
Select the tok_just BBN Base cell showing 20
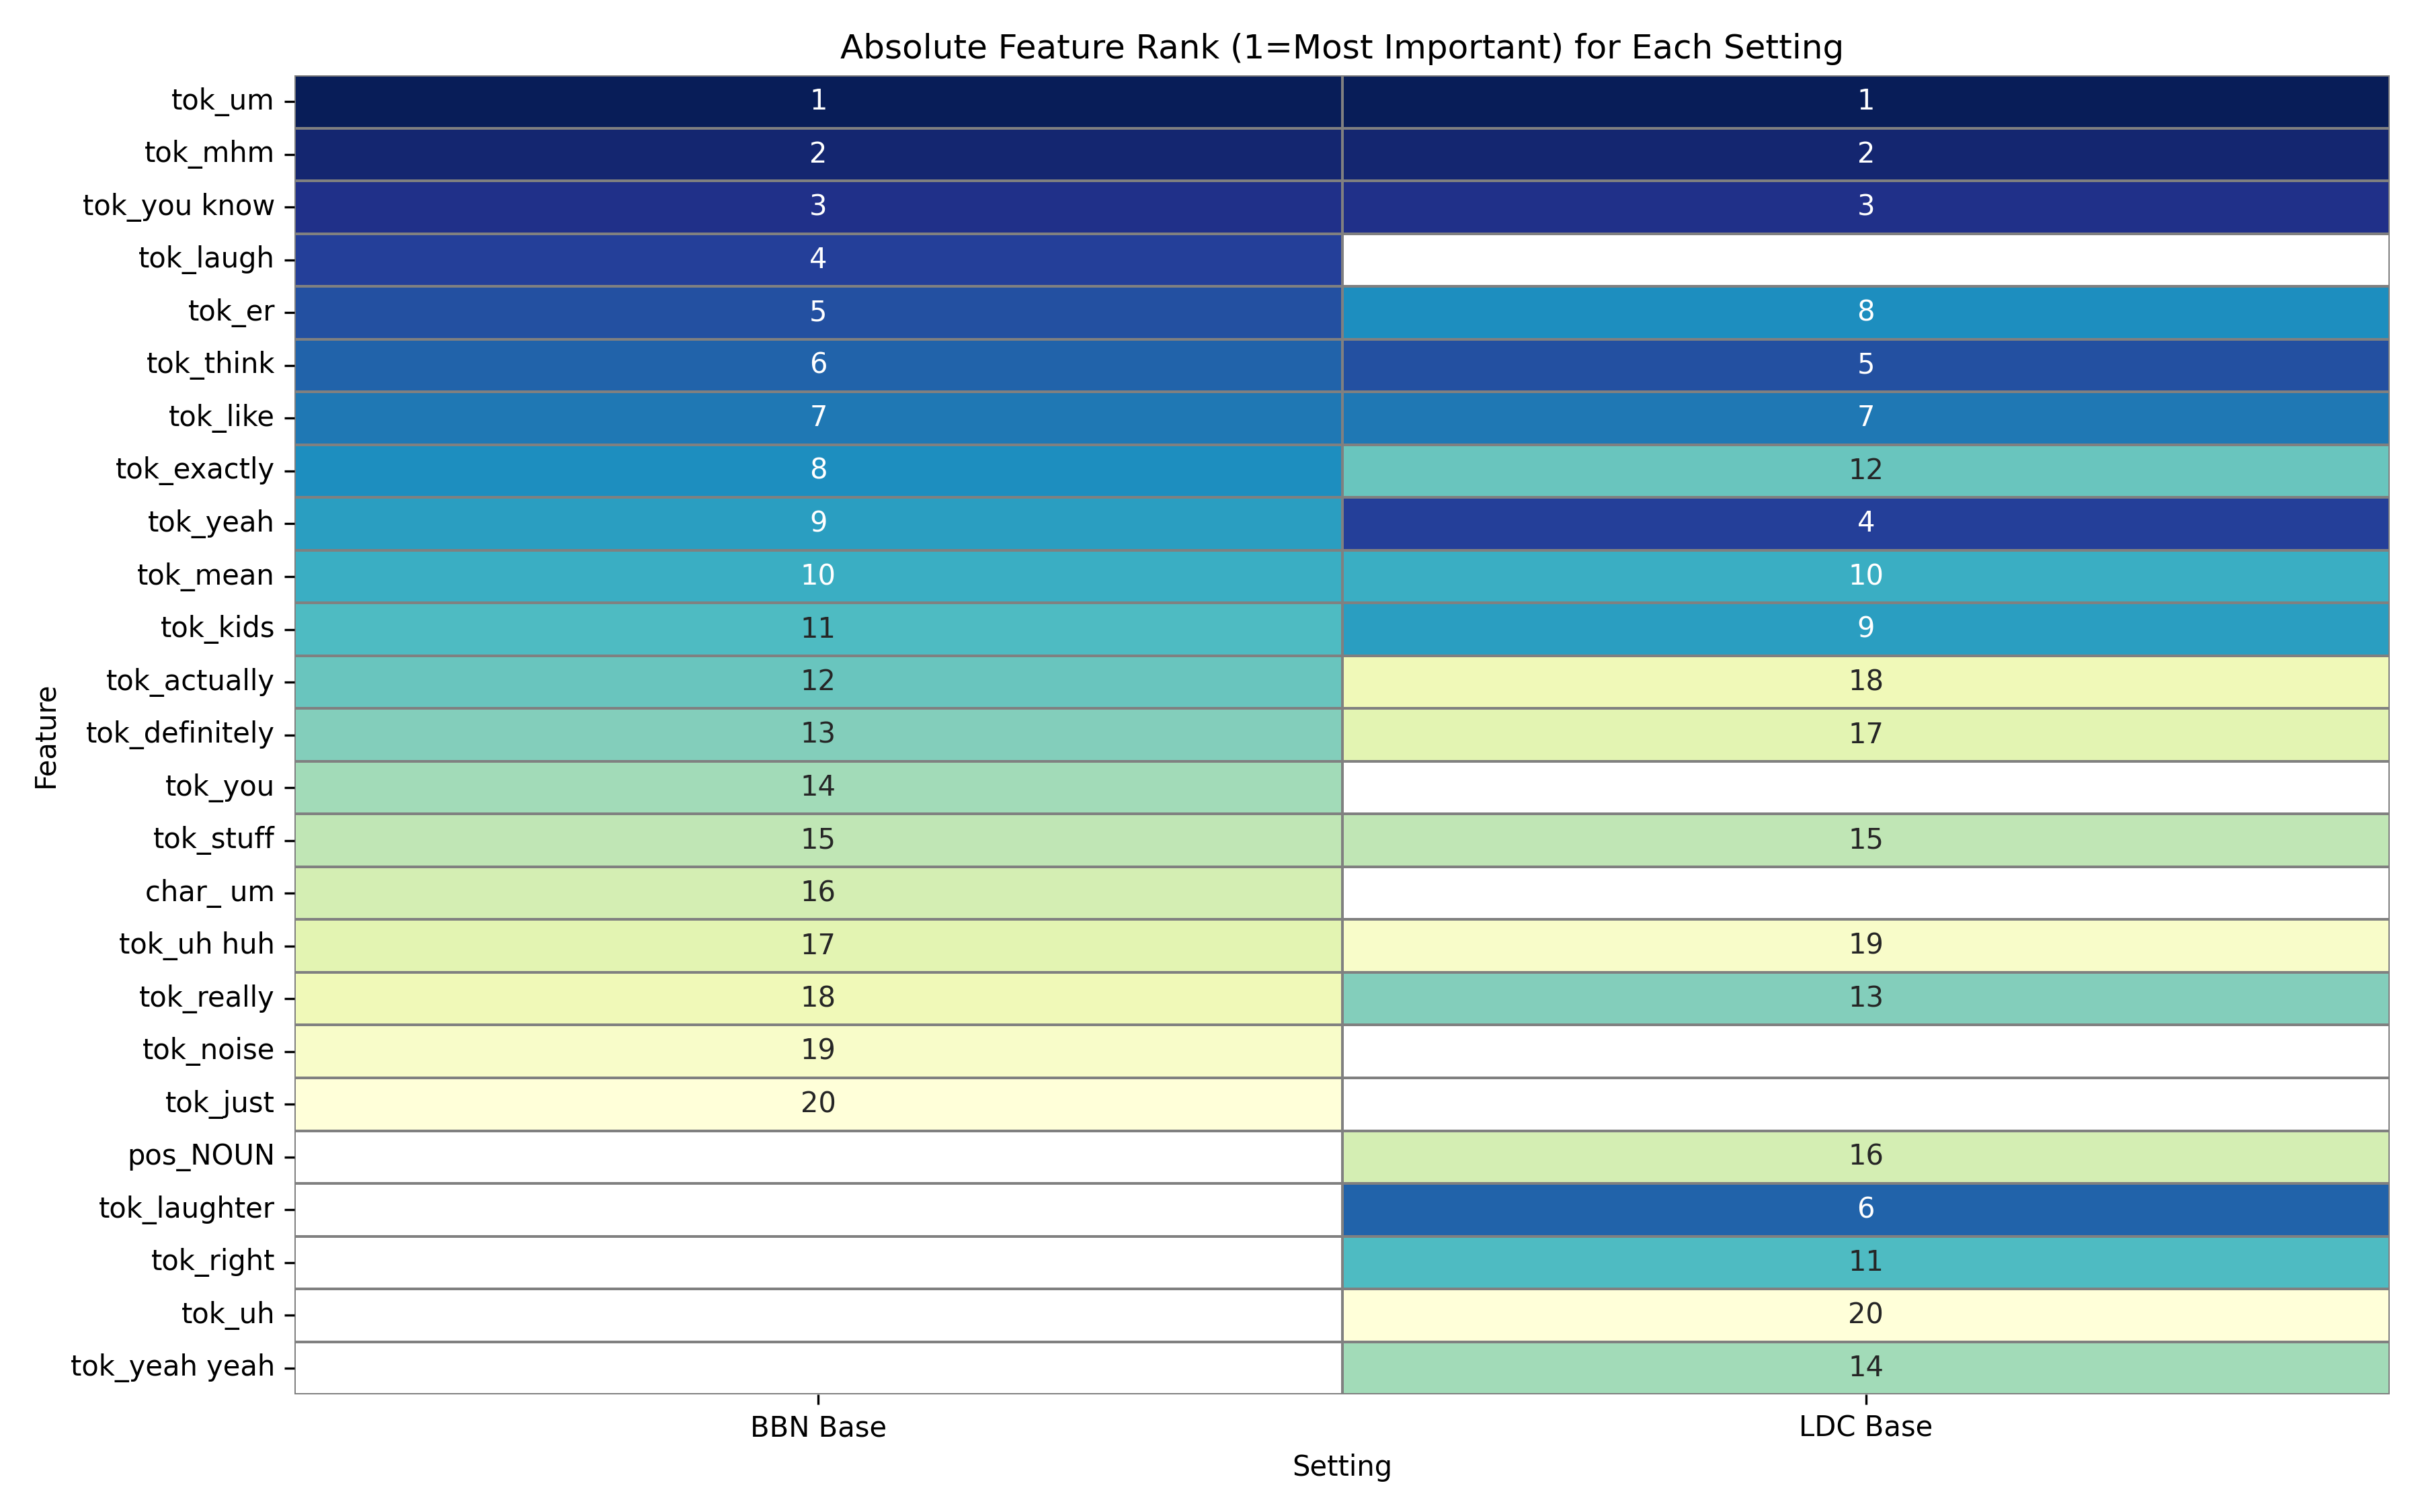(818, 1103)
